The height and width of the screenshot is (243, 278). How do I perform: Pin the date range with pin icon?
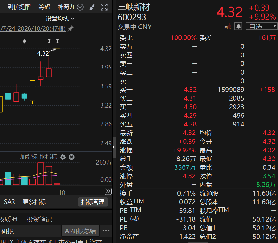click(x=71, y=28)
